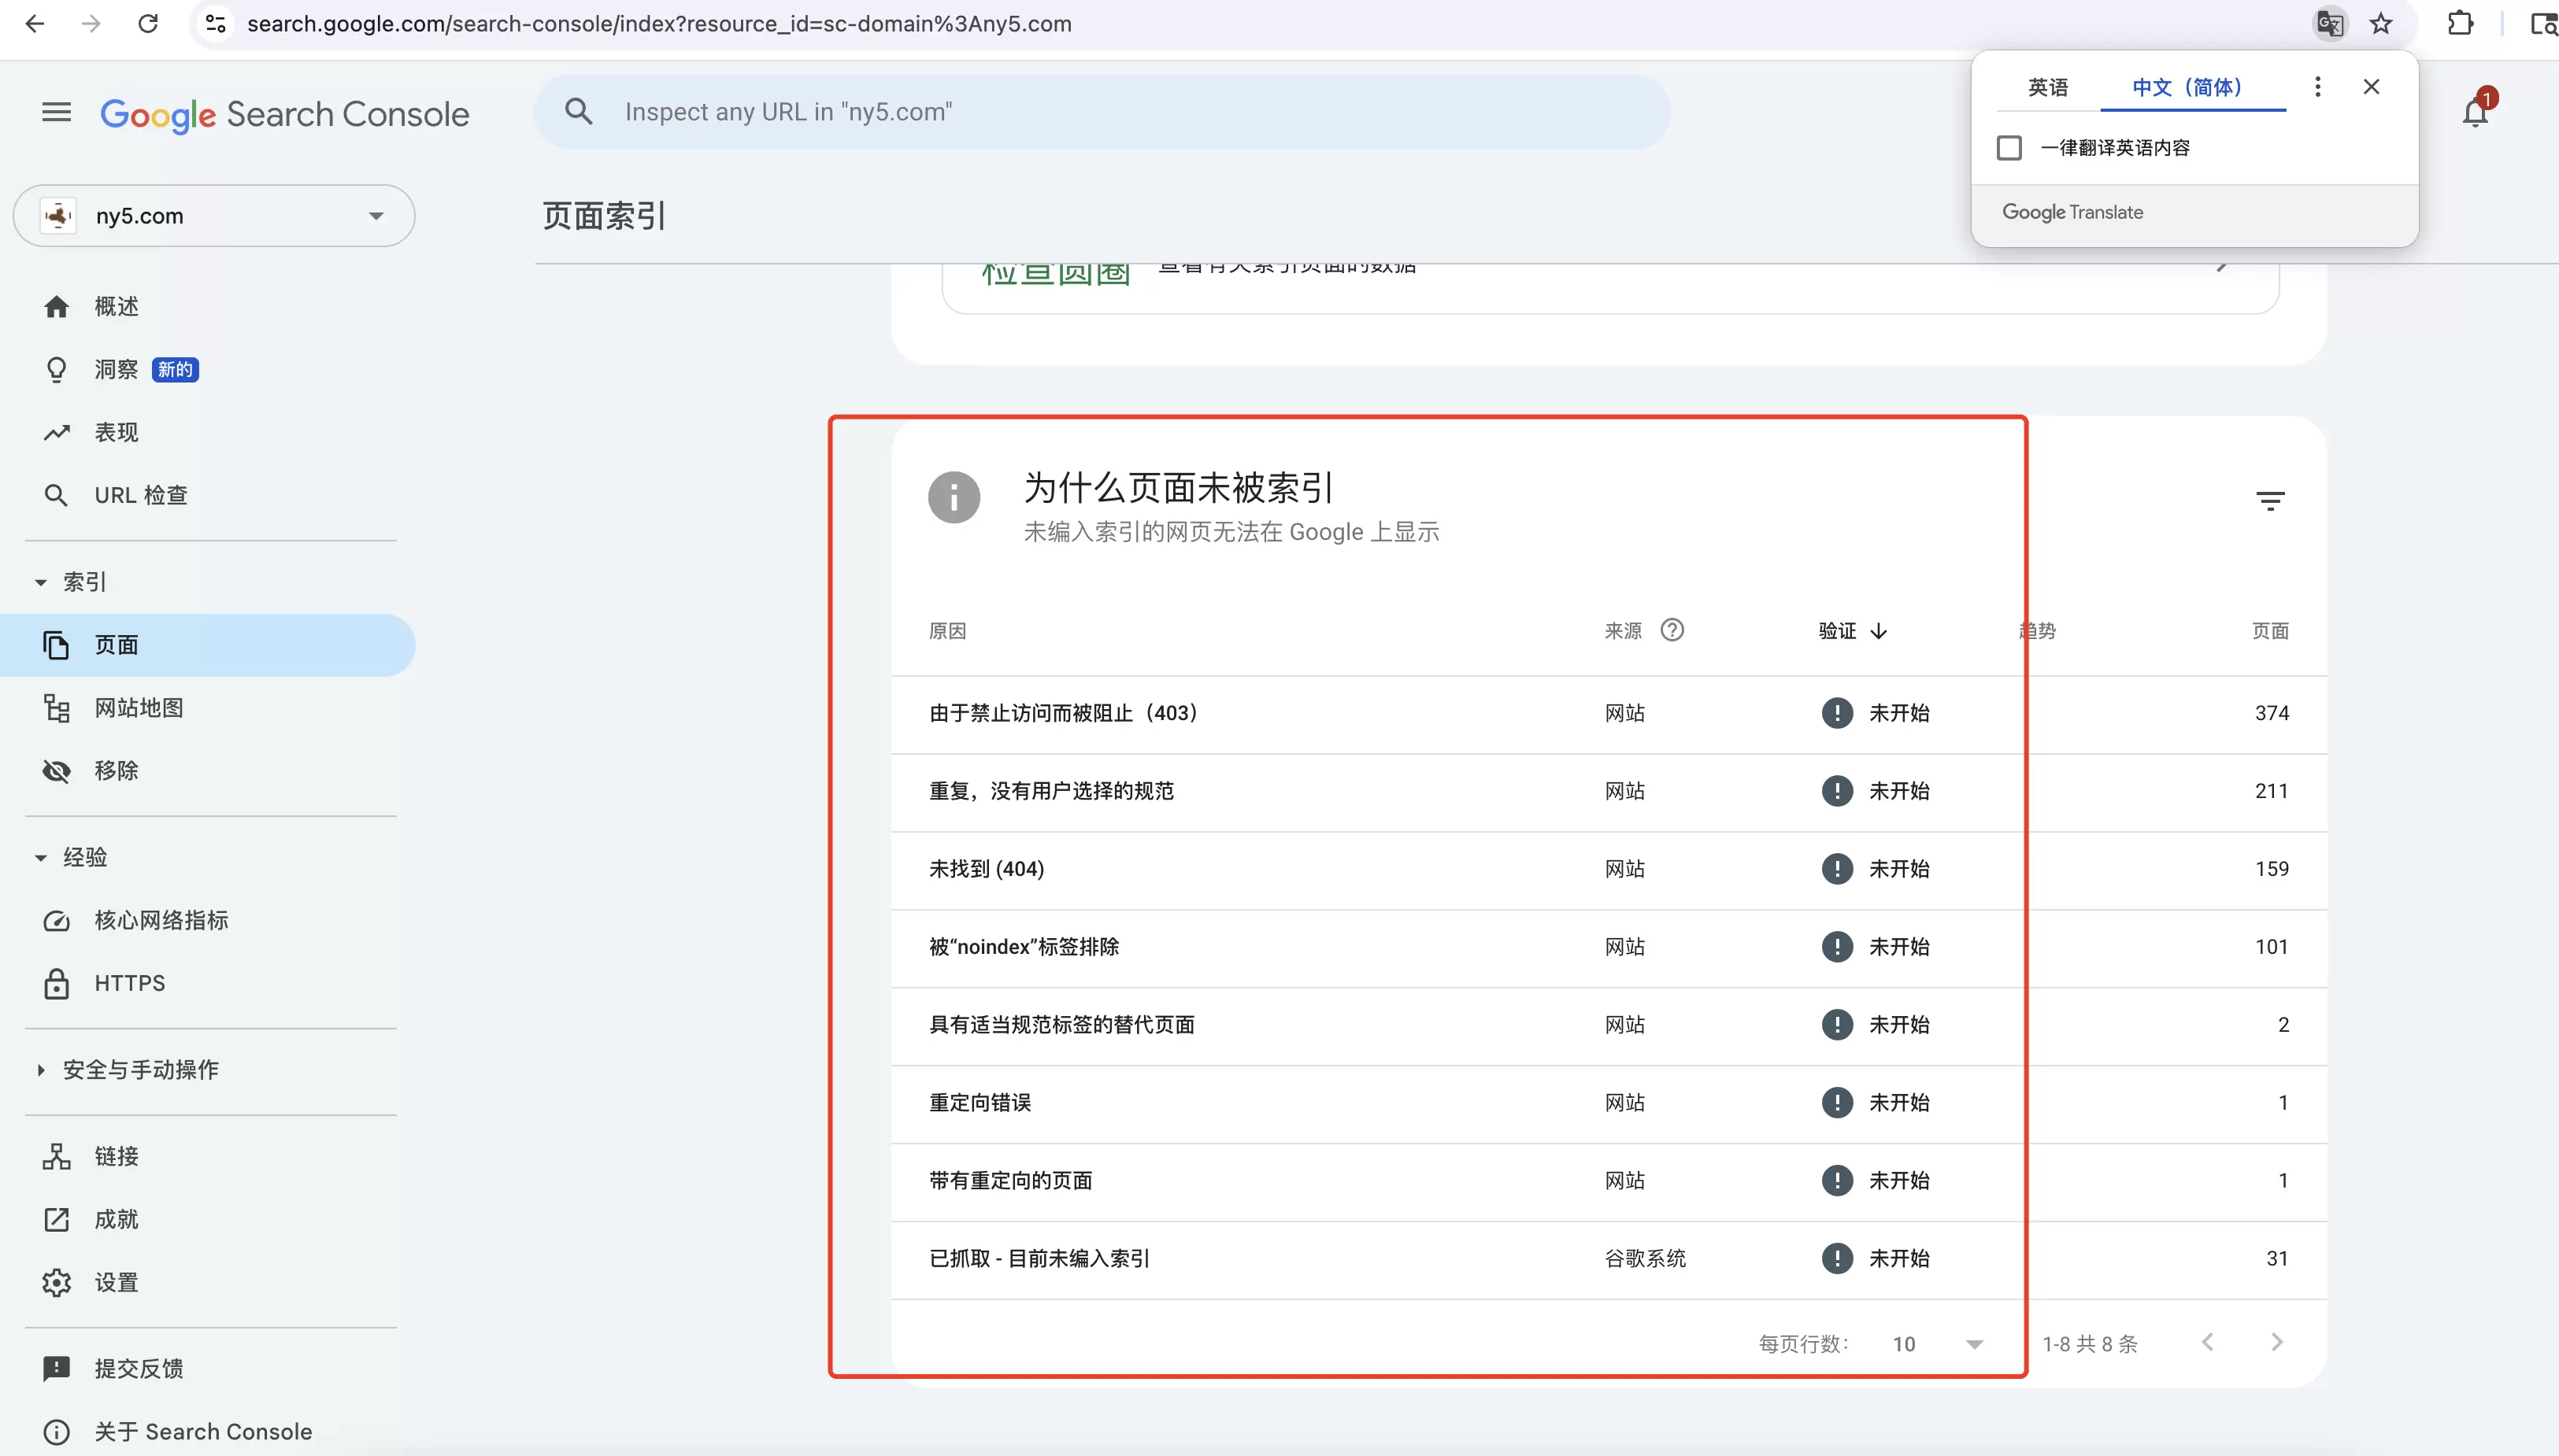
Task: Open row 重复，没有用户选择的规范
Action: [1609, 791]
